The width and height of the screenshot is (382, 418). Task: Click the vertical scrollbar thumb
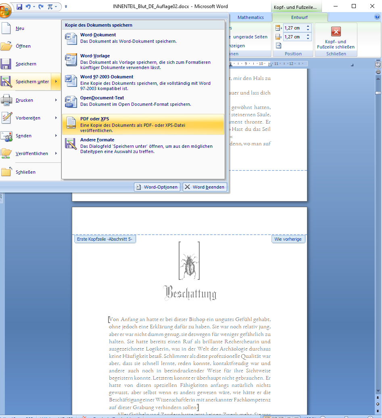378,93
